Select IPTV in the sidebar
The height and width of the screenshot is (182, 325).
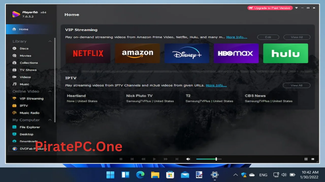[x=24, y=106]
